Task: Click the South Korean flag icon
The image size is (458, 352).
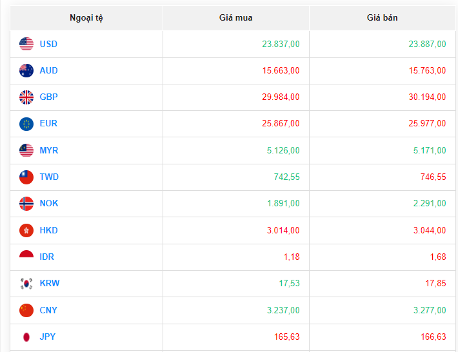Action: (26, 284)
